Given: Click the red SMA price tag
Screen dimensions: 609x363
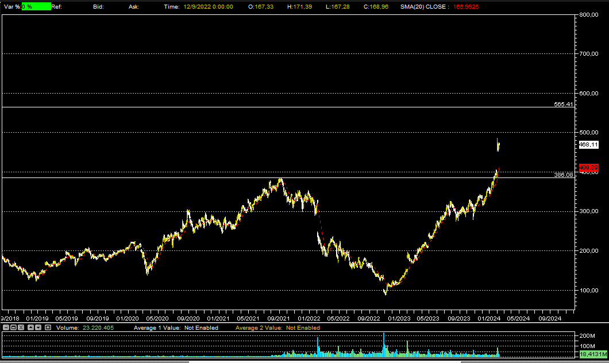Looking at the screenshot, I should [588, 167].
